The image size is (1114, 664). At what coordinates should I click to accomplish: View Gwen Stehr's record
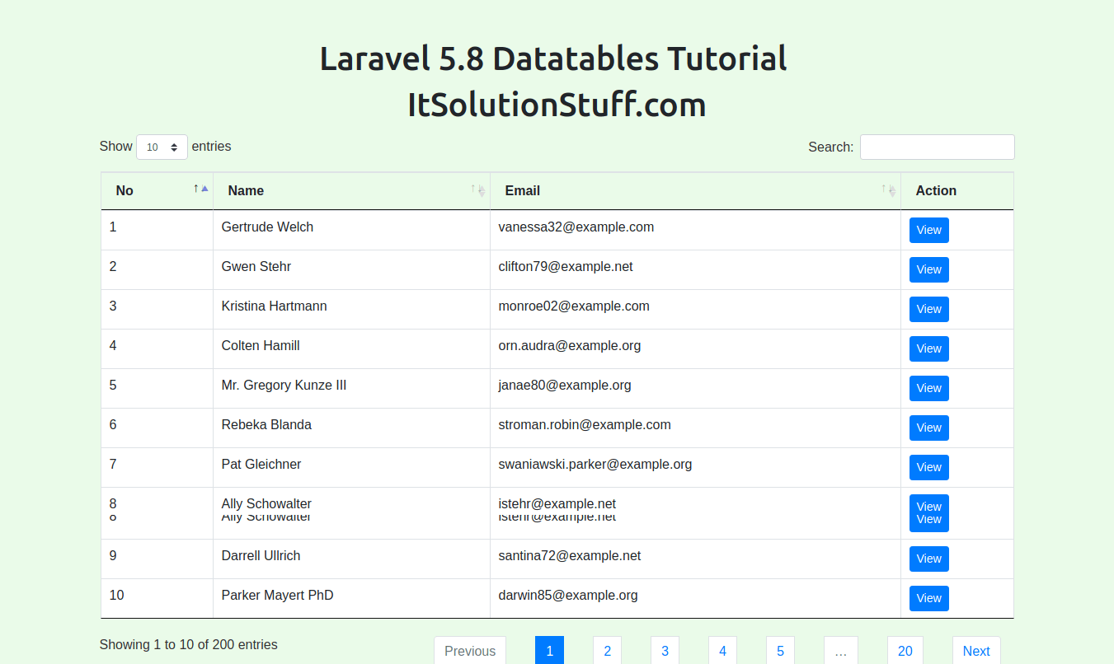(929, 269)
